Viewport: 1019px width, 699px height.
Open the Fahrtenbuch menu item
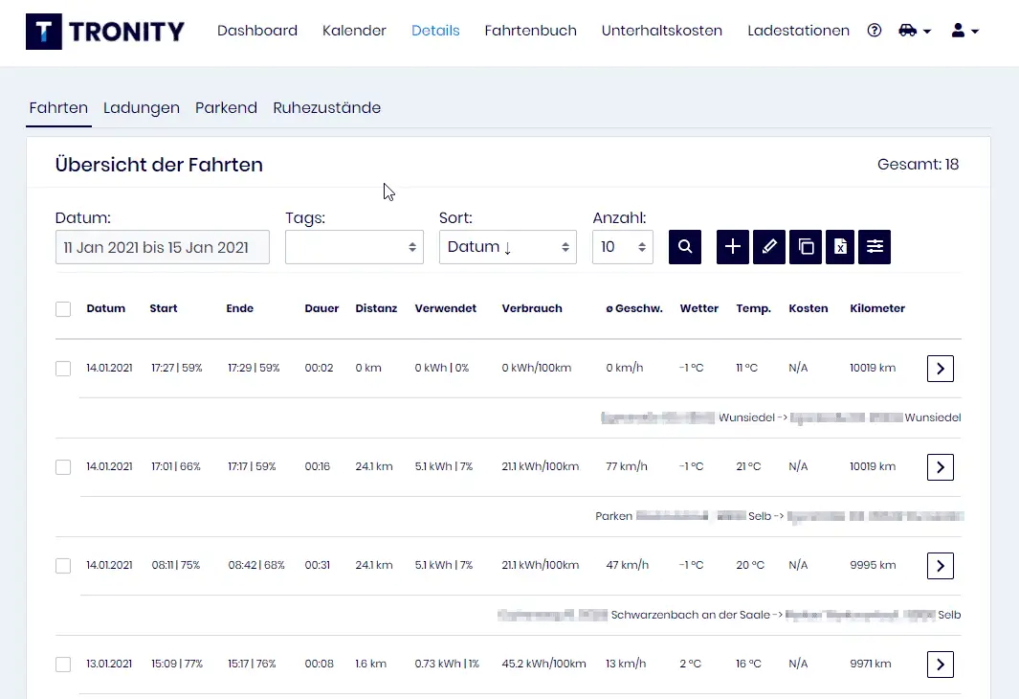coord(530,31)
